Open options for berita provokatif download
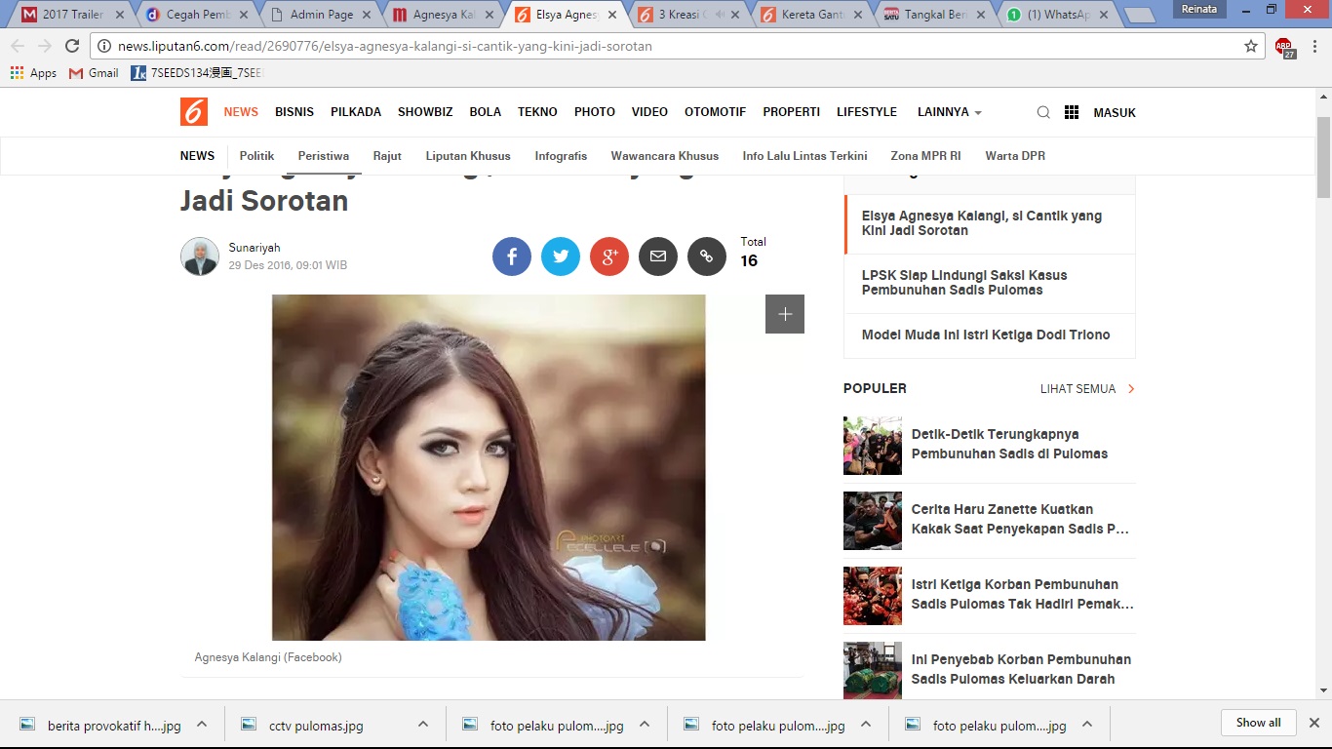The width and height of the screenshot is (1332, 749). tap(202, 725)
